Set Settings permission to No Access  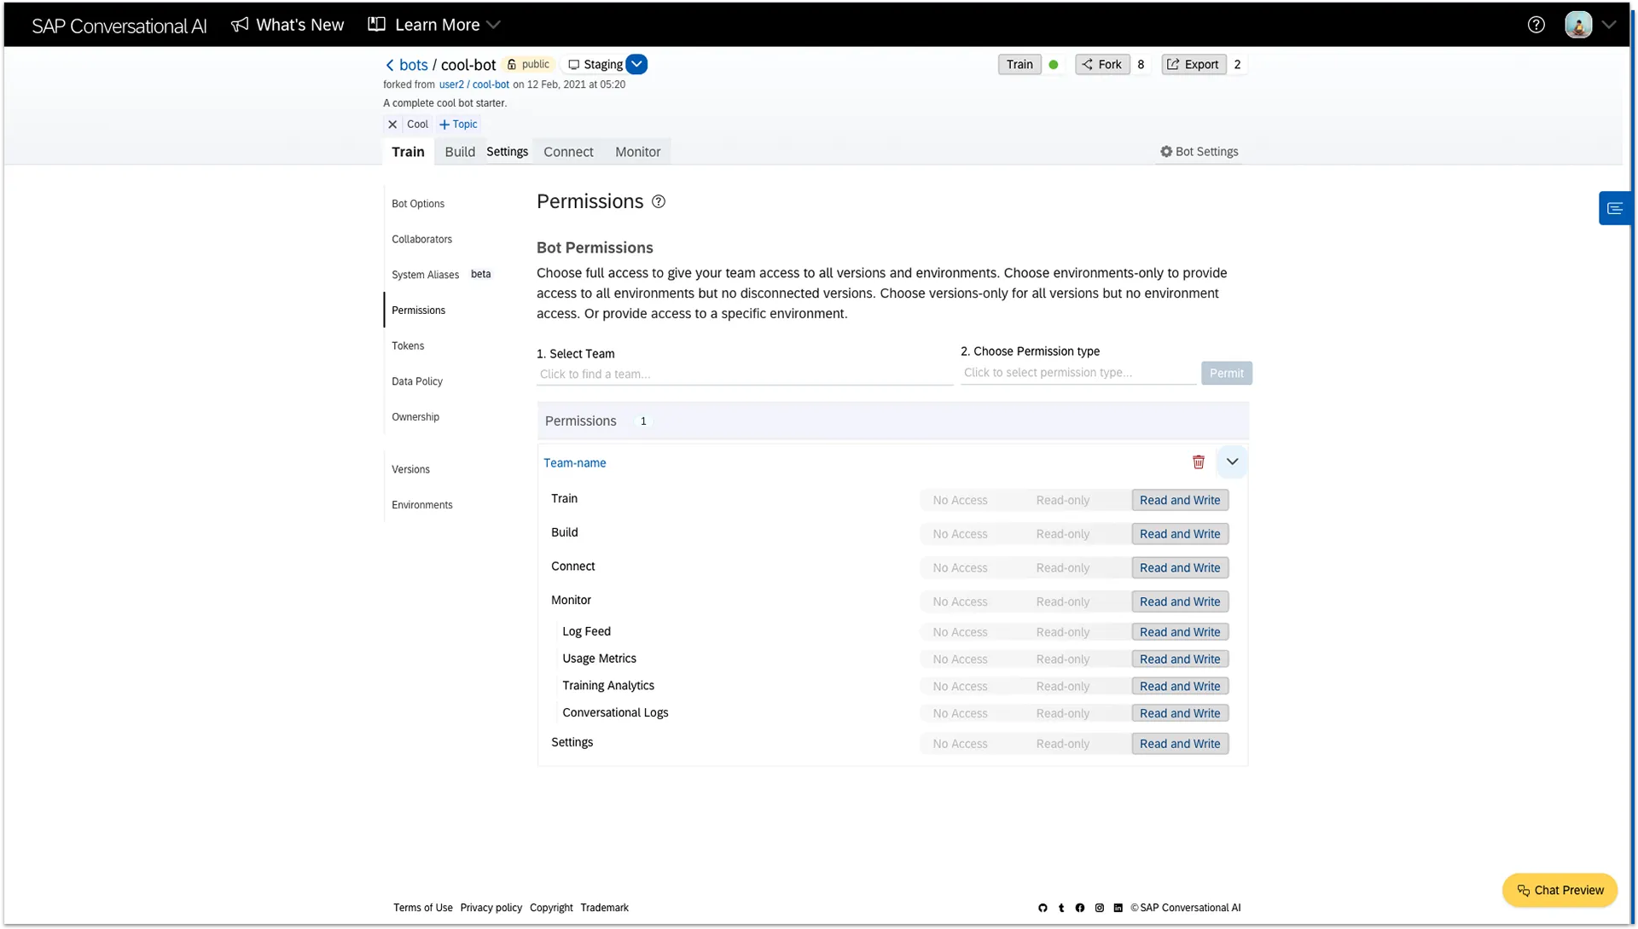(x=960, y=745)
